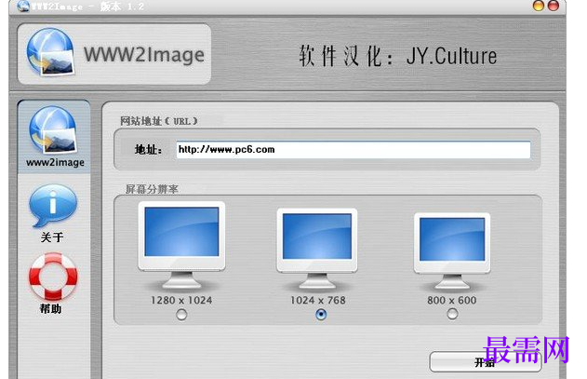Click the 软件汉化: JY.Culture header text

[398, 57]
